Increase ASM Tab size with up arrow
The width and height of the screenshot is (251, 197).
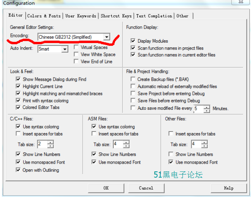point(126,142)
